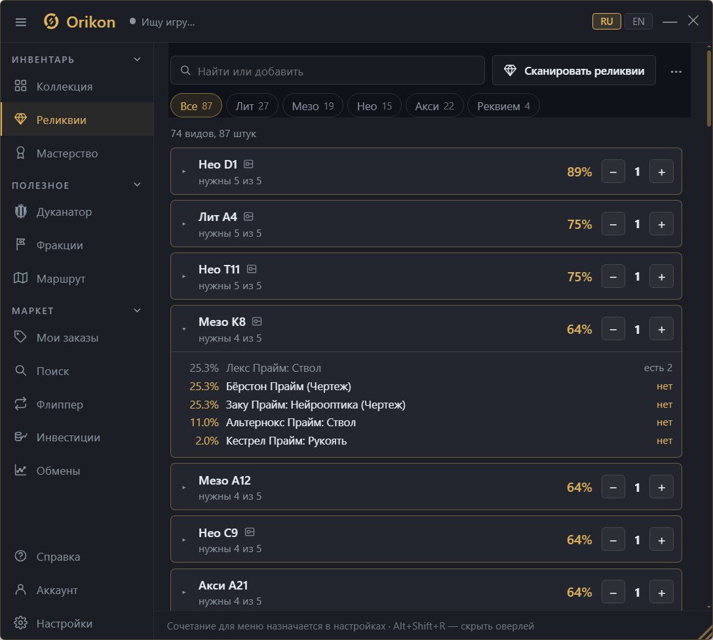Click the small icon next to Нео C9
Viewport: 713px width, 640px height.
(250, 532)
